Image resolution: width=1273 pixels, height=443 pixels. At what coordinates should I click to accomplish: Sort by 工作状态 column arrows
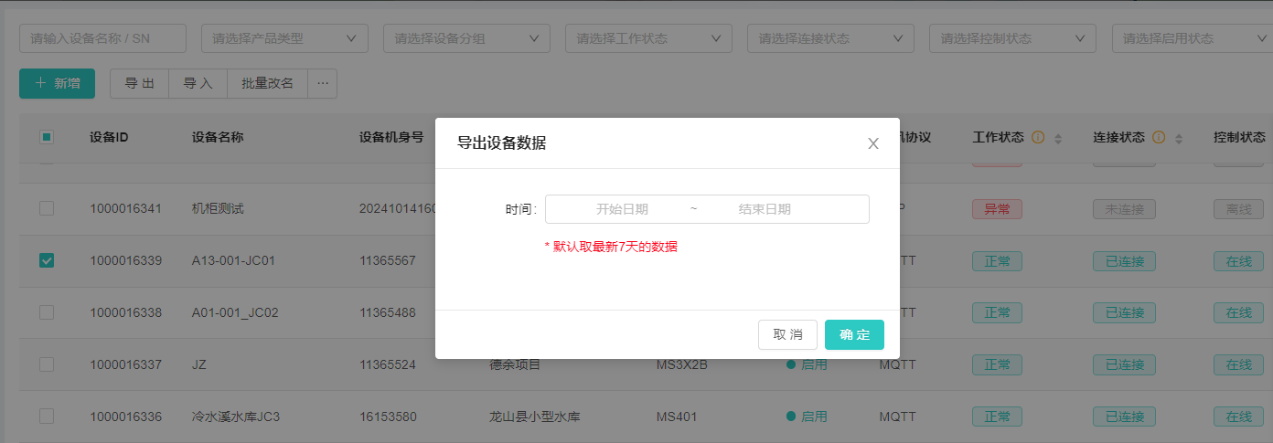point(1058,139)
